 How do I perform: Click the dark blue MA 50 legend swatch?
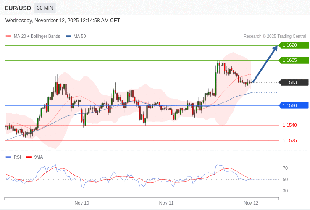68,37
